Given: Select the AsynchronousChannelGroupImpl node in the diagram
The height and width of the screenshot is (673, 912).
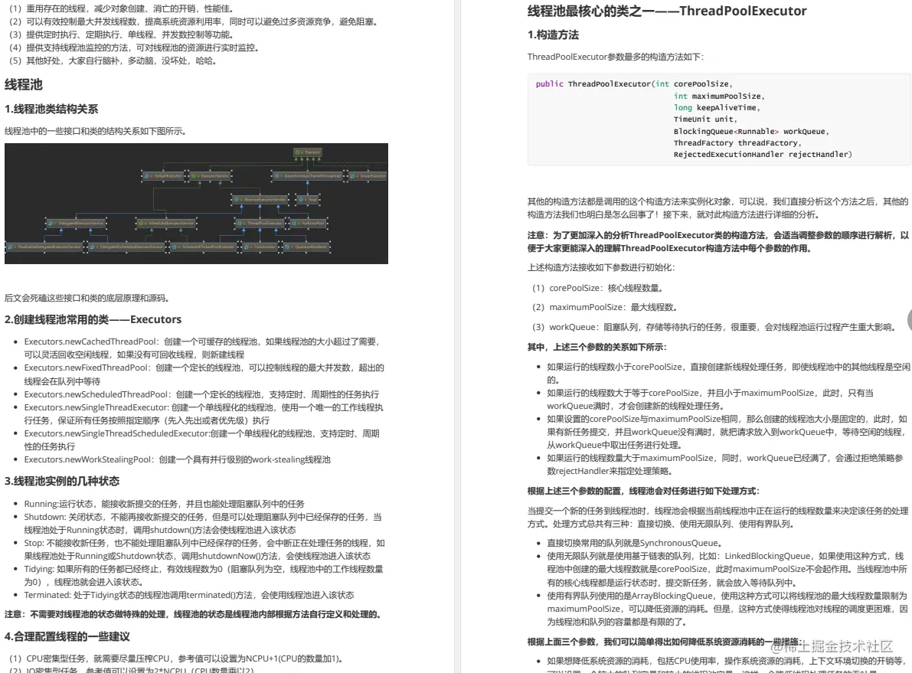Looking at the screenshot, I should 306,175.
